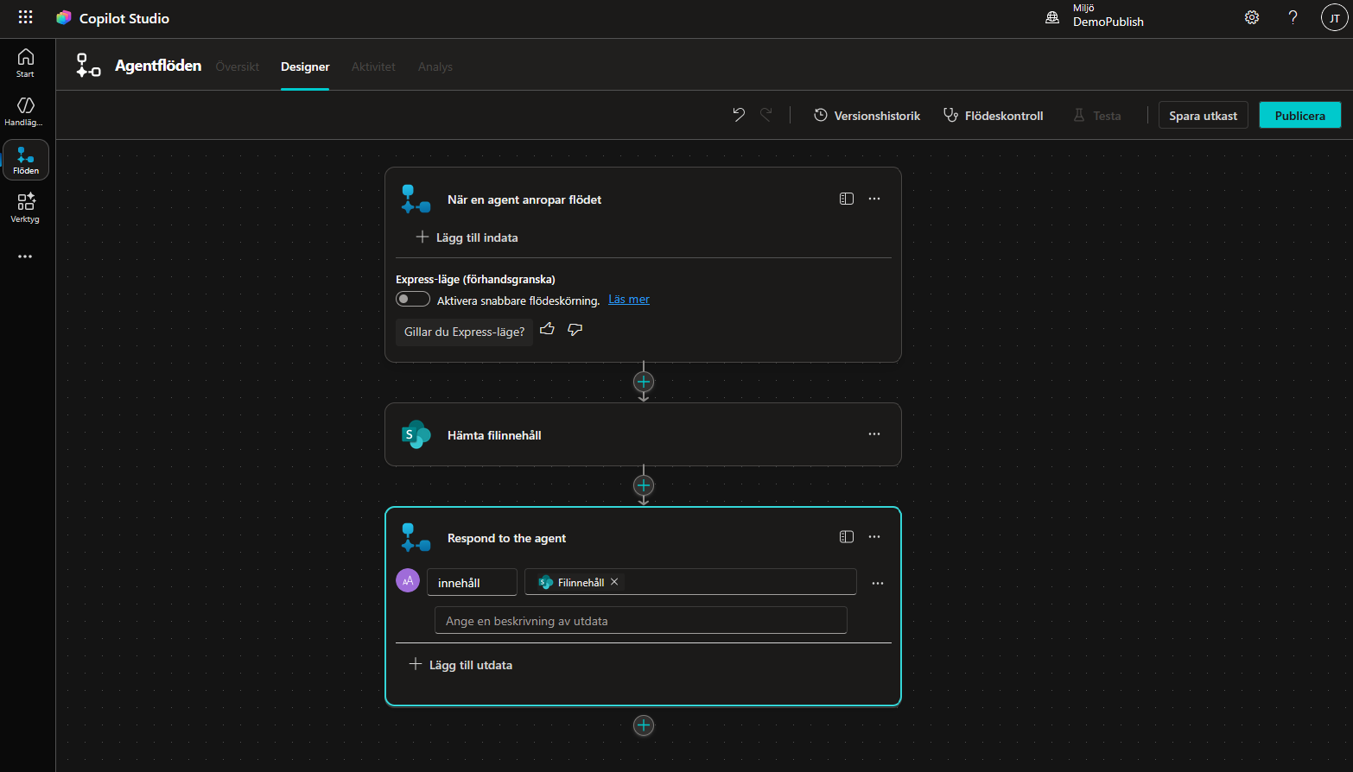The image size is (1353, 772).
Task: Open more options for Hämta filinnehåll
Action: point(874,434)
